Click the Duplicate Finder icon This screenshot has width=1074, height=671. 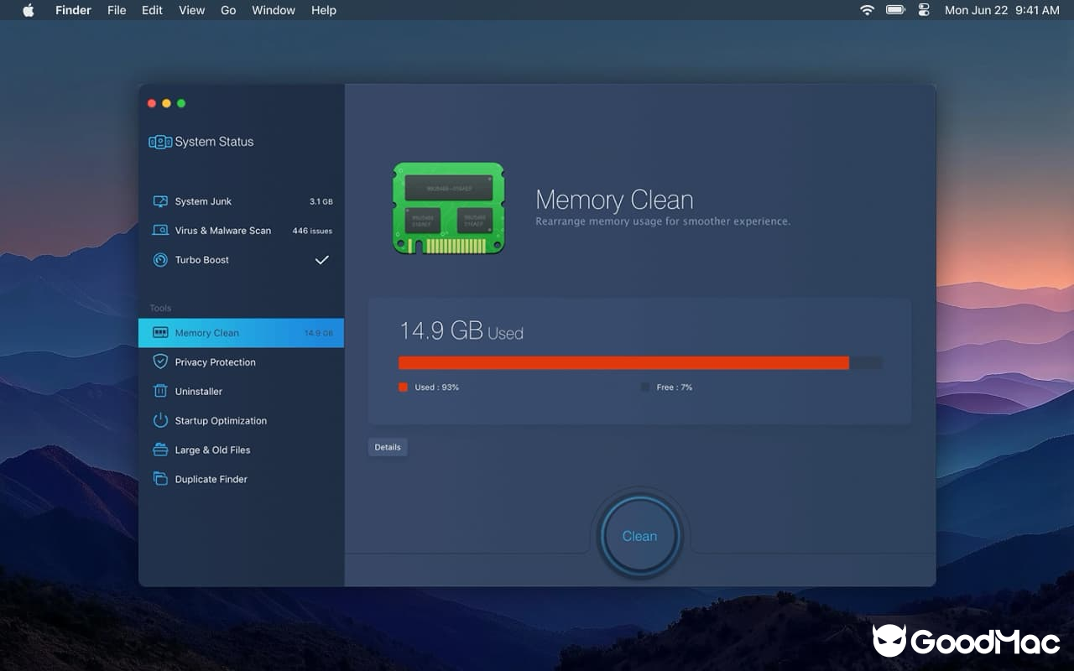click(160, 479)
